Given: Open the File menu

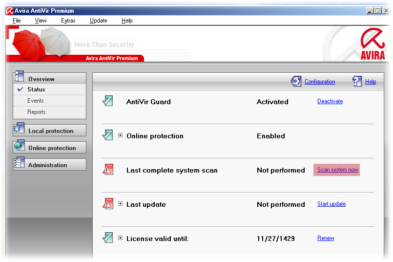Looking at the screenshot, I should tap(17, 21).
